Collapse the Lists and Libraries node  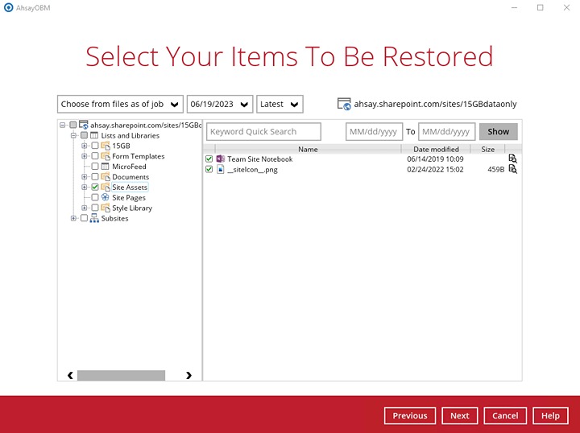[73, 135]
